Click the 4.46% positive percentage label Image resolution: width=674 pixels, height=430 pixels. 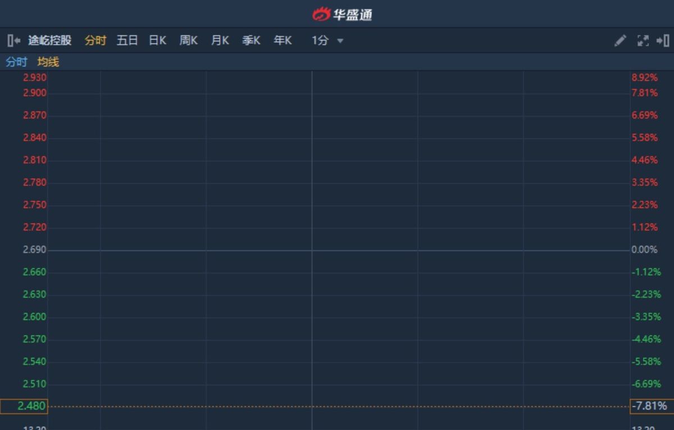pyautogui.click(x=644, y=160)
